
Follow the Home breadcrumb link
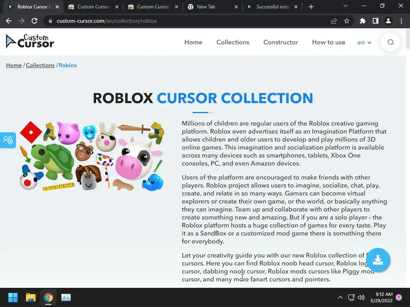[14, 65]
